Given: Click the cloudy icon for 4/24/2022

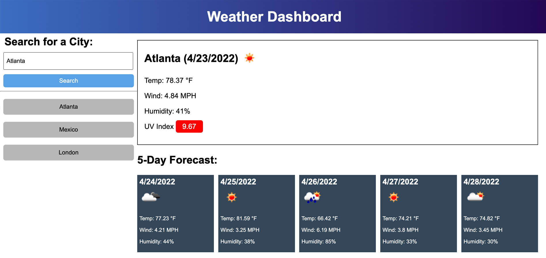Looking at the screenshot, I should (x=150, y=197).
